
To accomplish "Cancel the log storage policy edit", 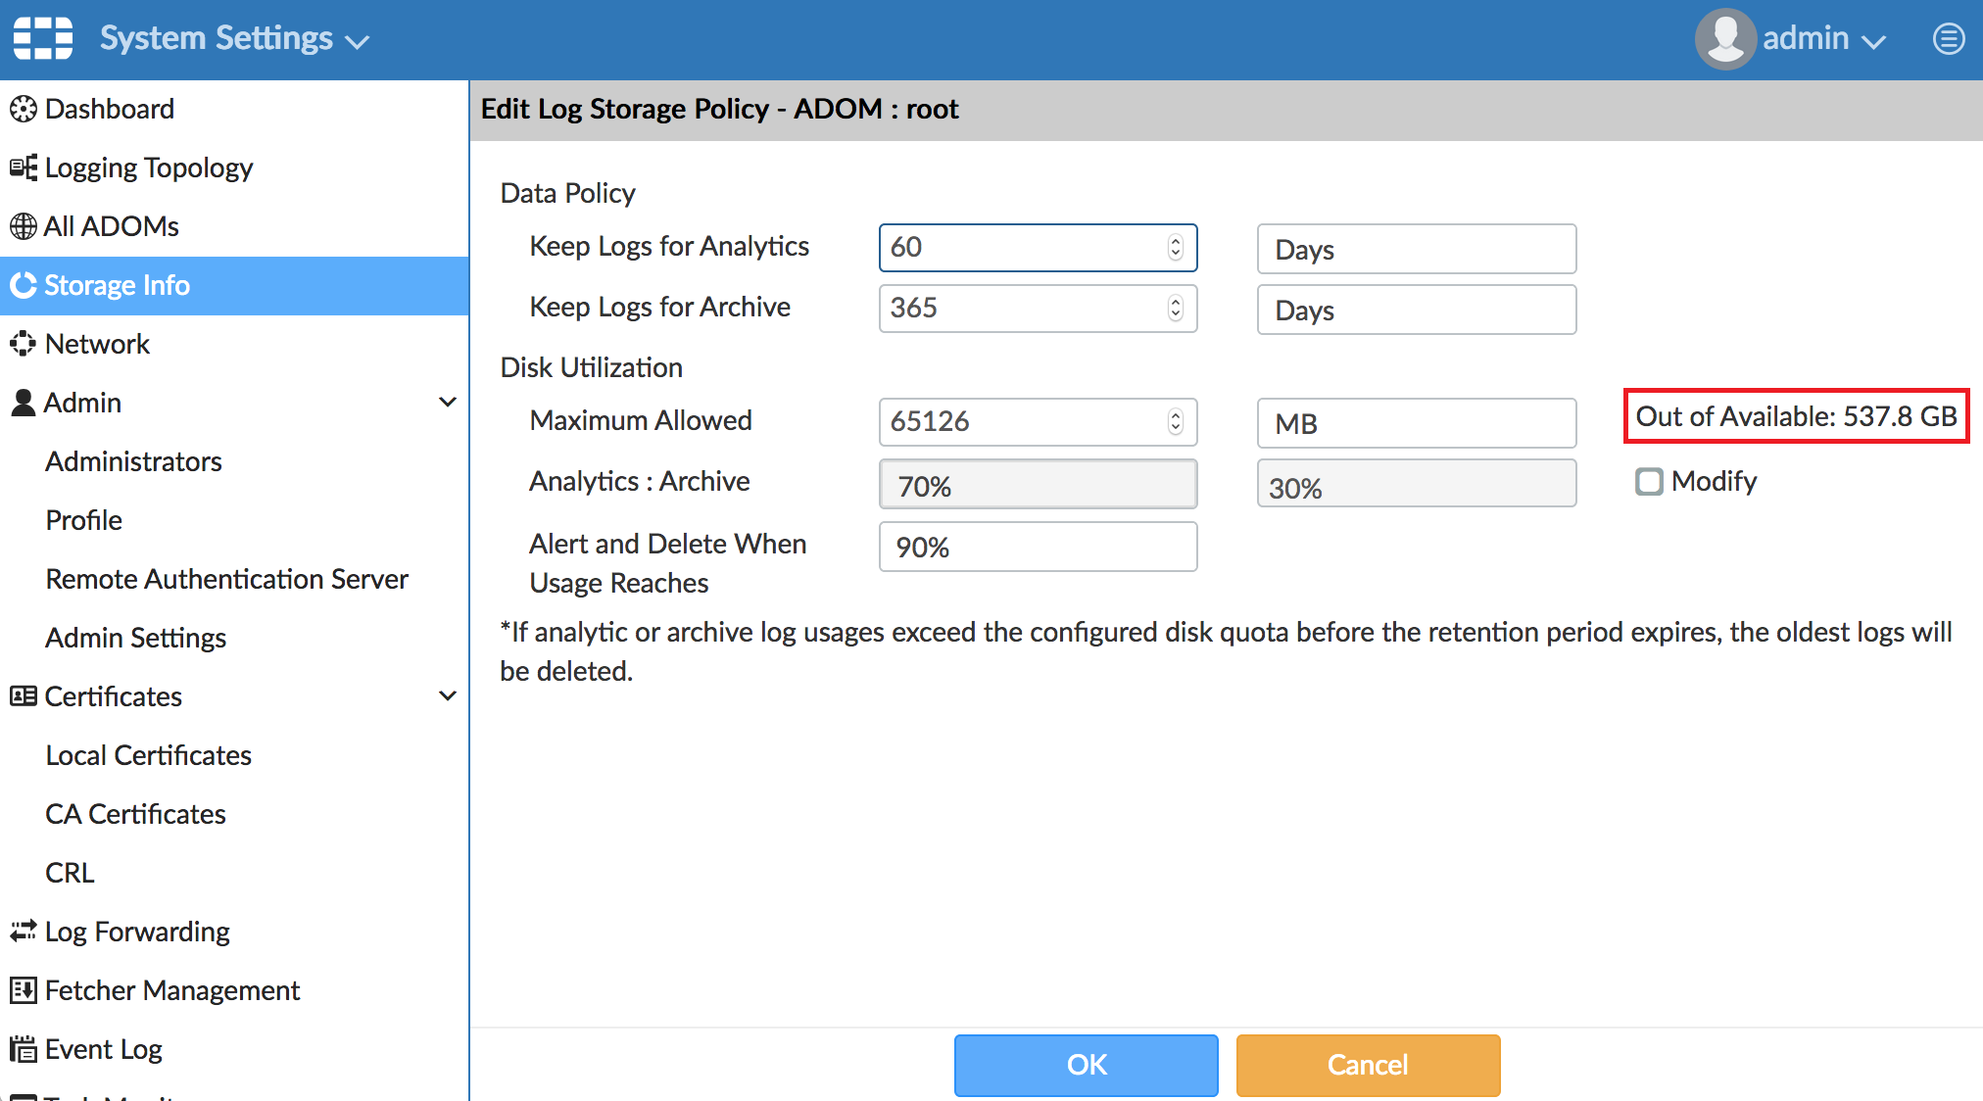I will 1367,1065.
